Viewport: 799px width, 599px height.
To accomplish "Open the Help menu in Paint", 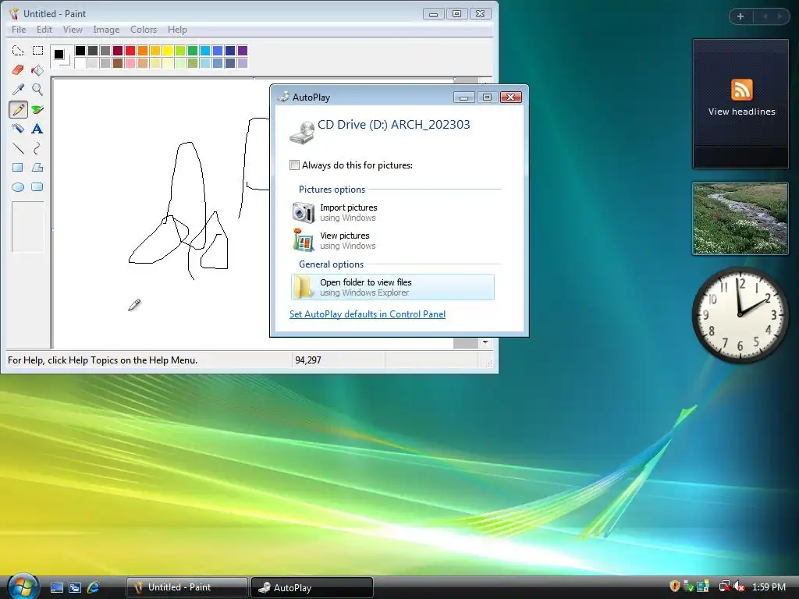I will coord(177,30).
